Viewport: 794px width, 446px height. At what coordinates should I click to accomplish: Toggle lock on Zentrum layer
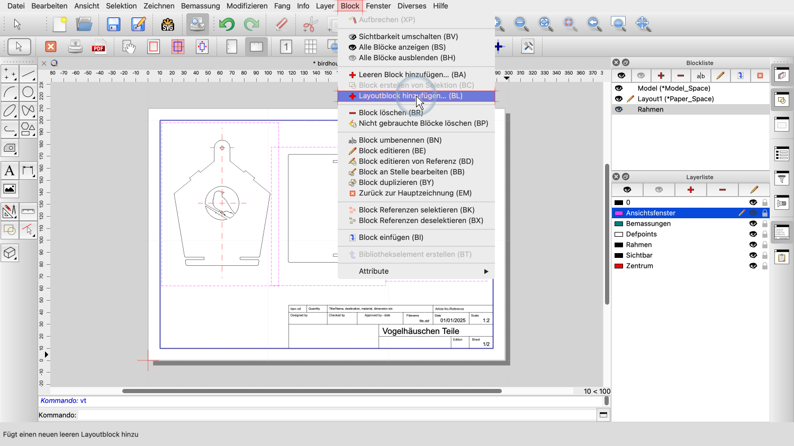(765, 266)
